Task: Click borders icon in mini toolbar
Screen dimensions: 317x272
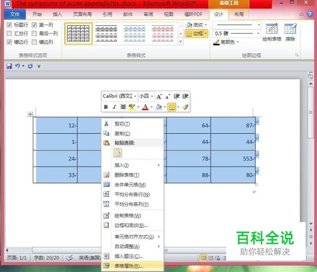Action: 172,107
